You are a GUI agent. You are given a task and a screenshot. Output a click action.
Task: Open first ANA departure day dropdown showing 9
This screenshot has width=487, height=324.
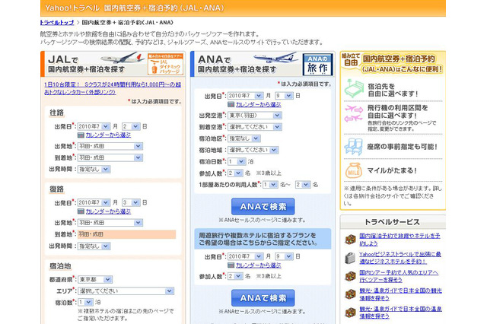(x=284, y=96)
